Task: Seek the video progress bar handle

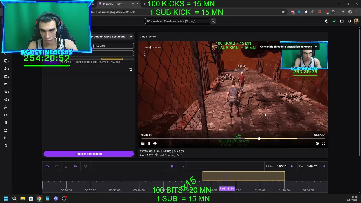Action: click(x=259, y=139)
